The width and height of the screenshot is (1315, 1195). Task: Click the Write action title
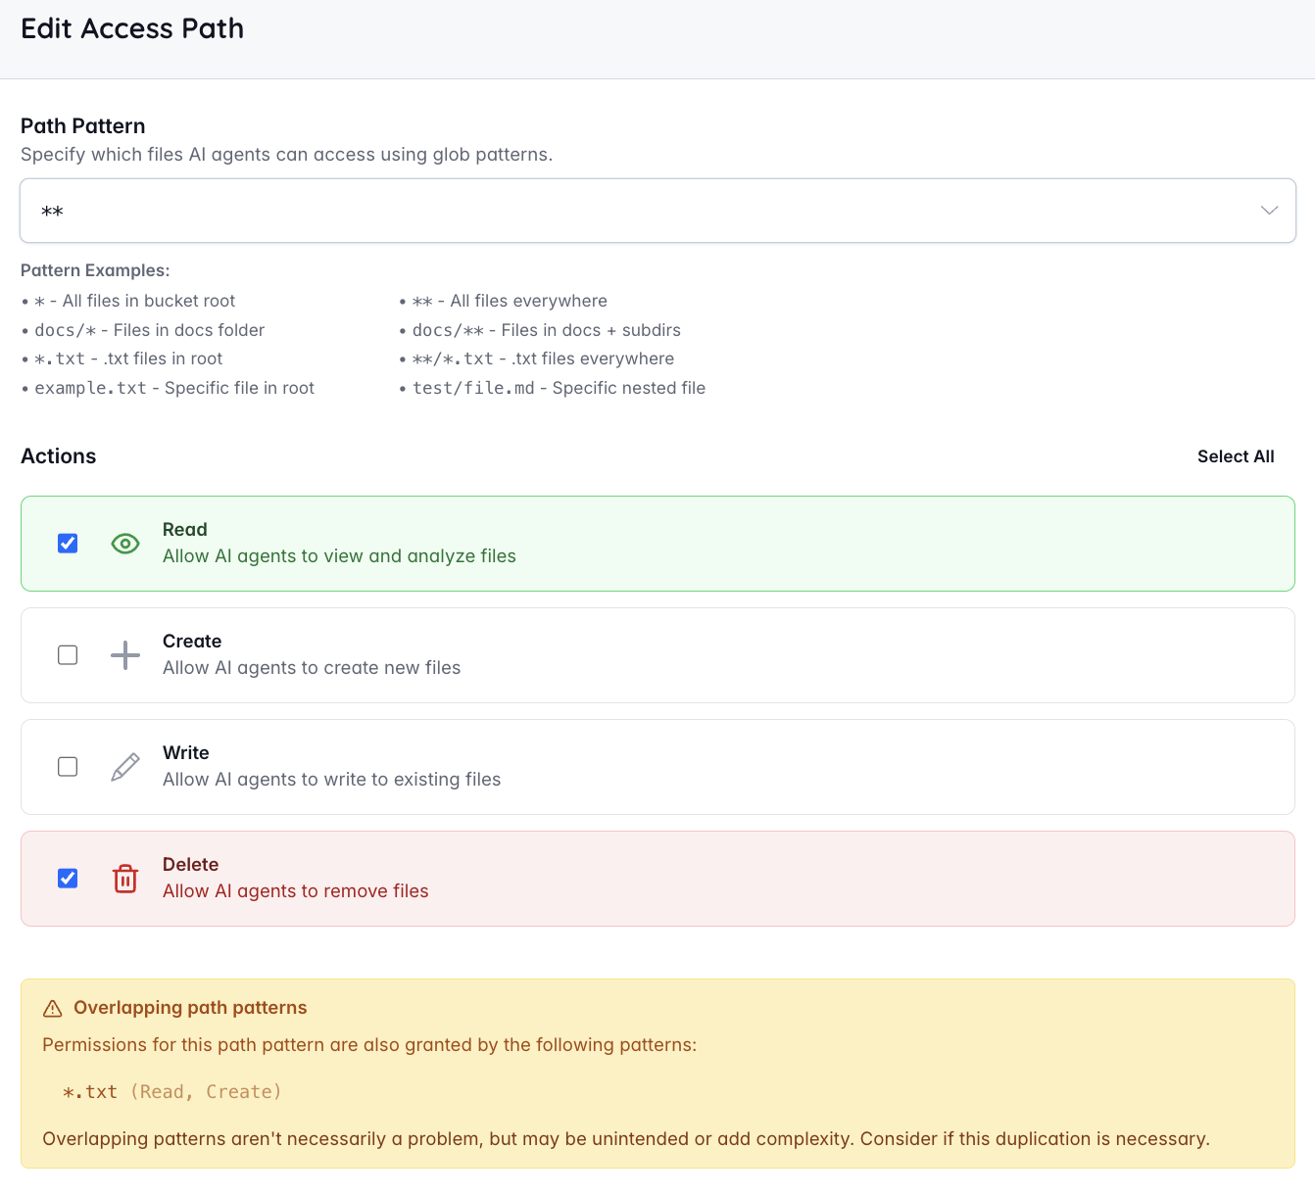point(185,753)
